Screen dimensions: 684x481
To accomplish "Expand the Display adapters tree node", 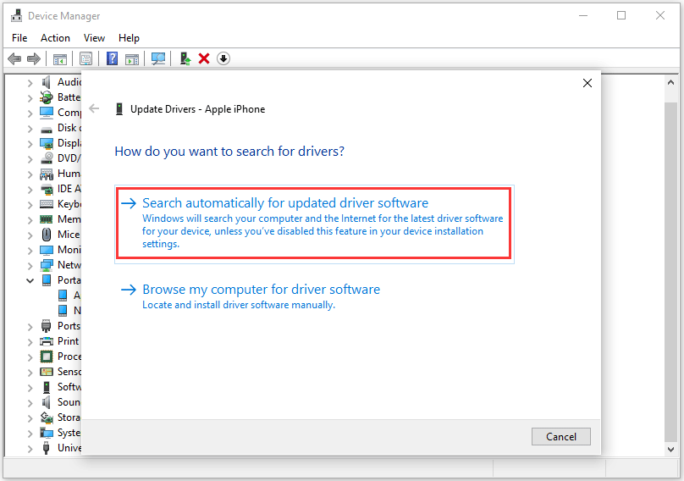I will tap(30, 143).
